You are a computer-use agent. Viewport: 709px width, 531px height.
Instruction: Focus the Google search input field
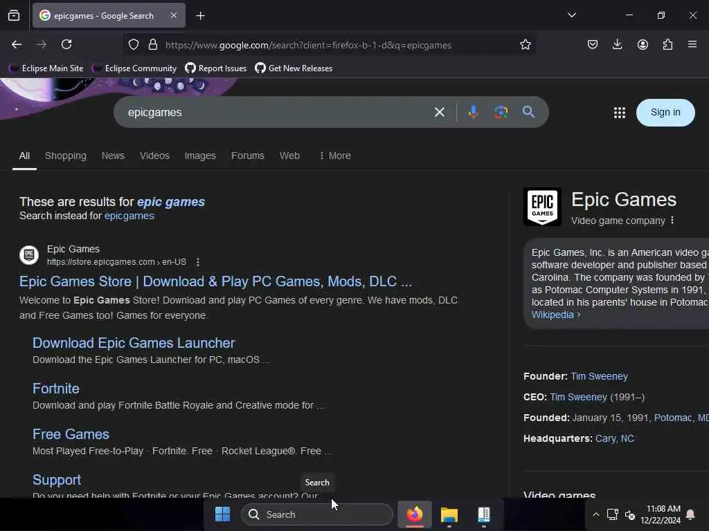coord(276,113)
